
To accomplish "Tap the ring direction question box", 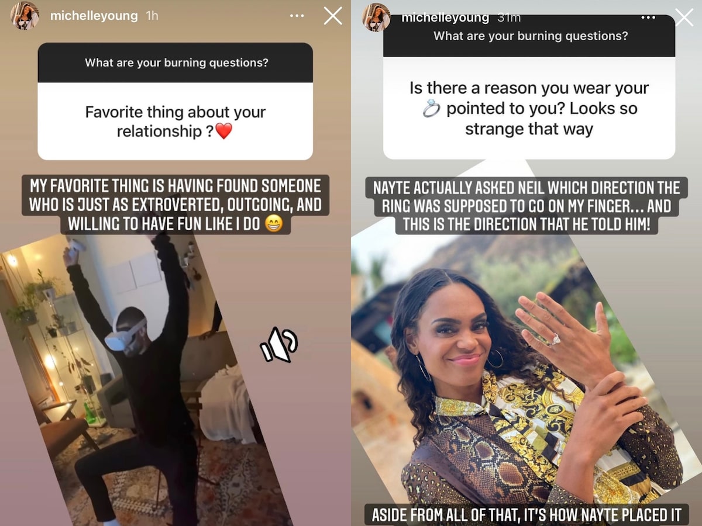I will [x=529, y=108].
